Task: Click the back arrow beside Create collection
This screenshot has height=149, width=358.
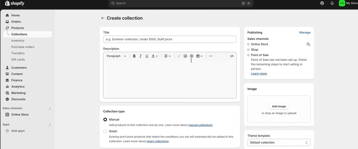Action: [103, 18]
